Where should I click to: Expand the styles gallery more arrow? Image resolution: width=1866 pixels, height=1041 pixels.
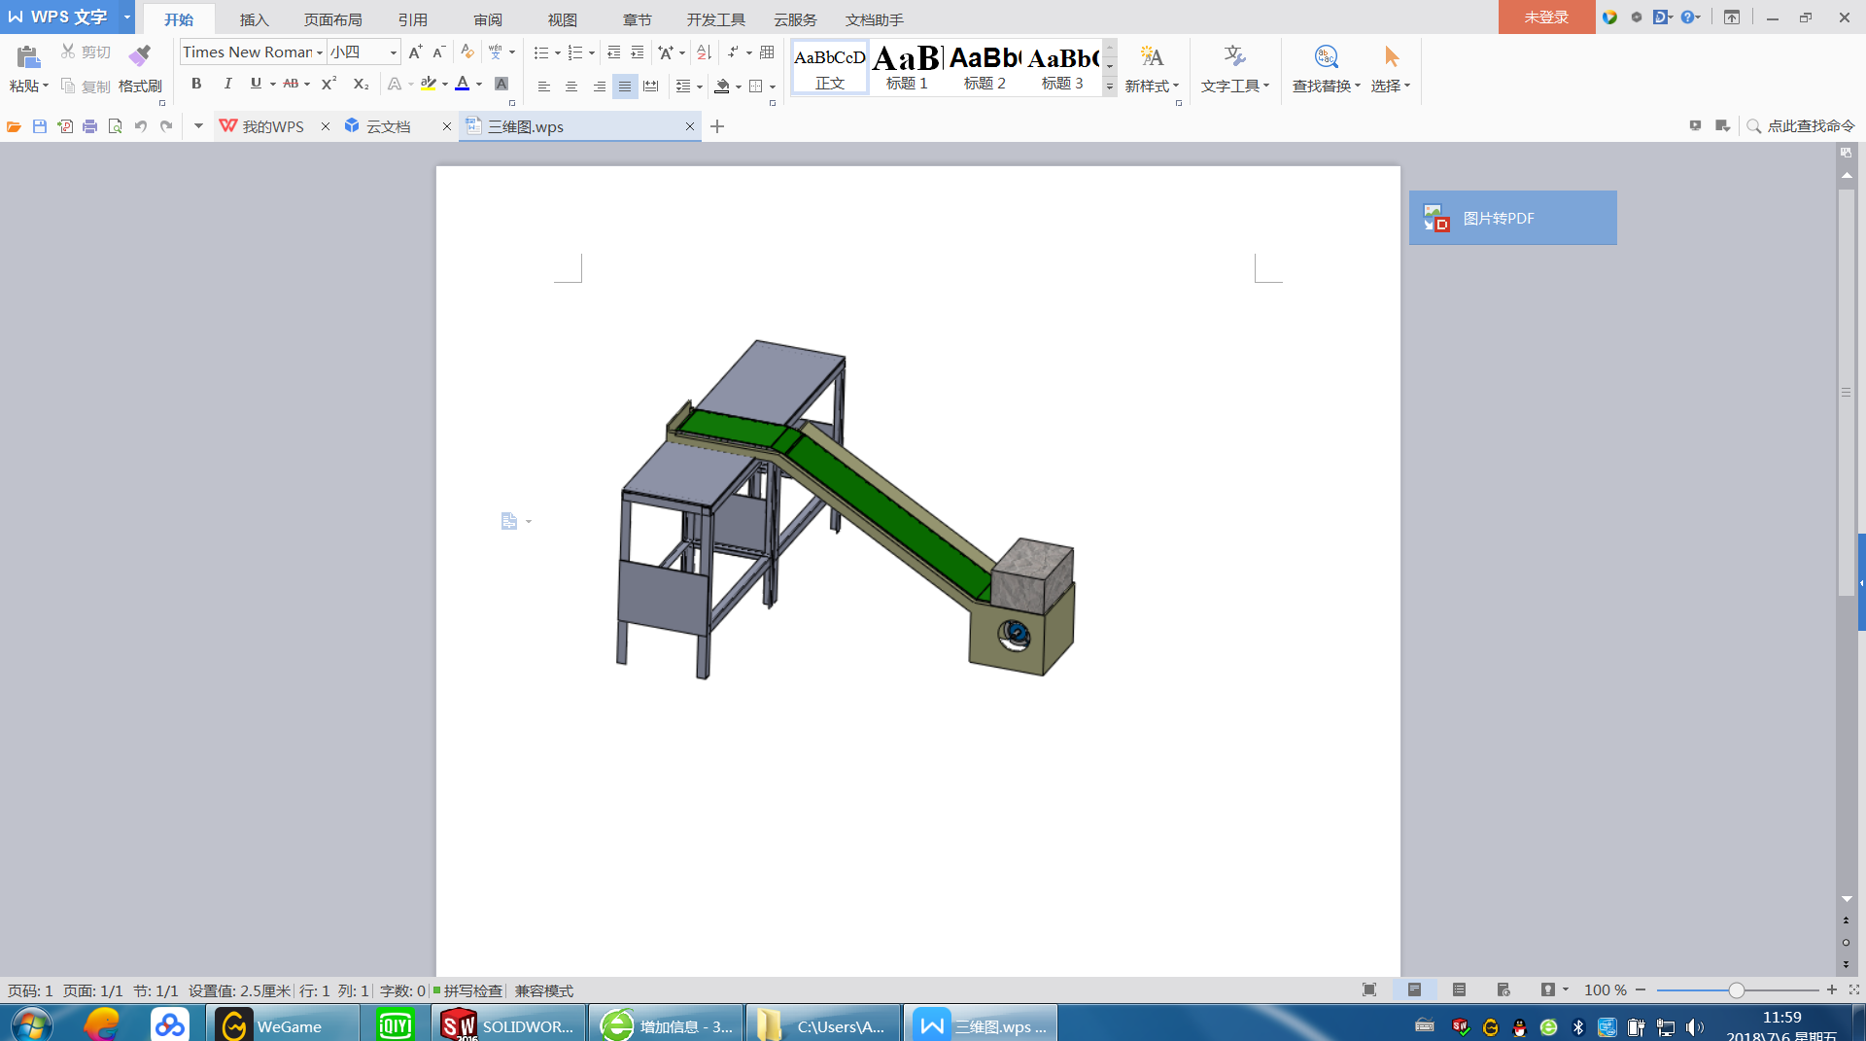click(x=1109, y=87)
